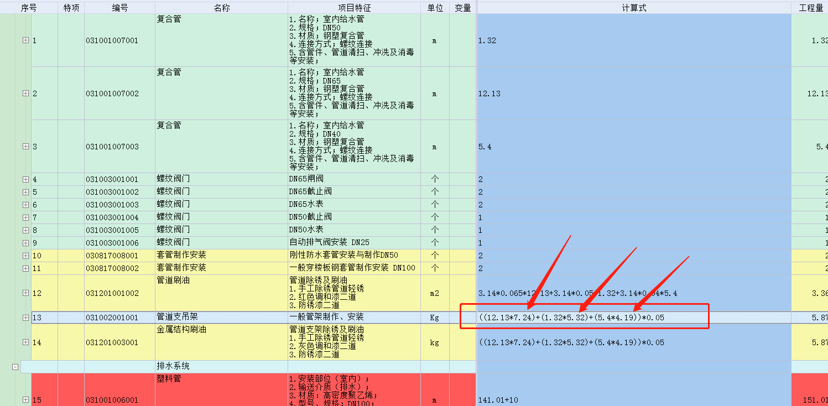Select code cell 030817008002
This screenshot has height=406, width=828.
coord(119,268)
